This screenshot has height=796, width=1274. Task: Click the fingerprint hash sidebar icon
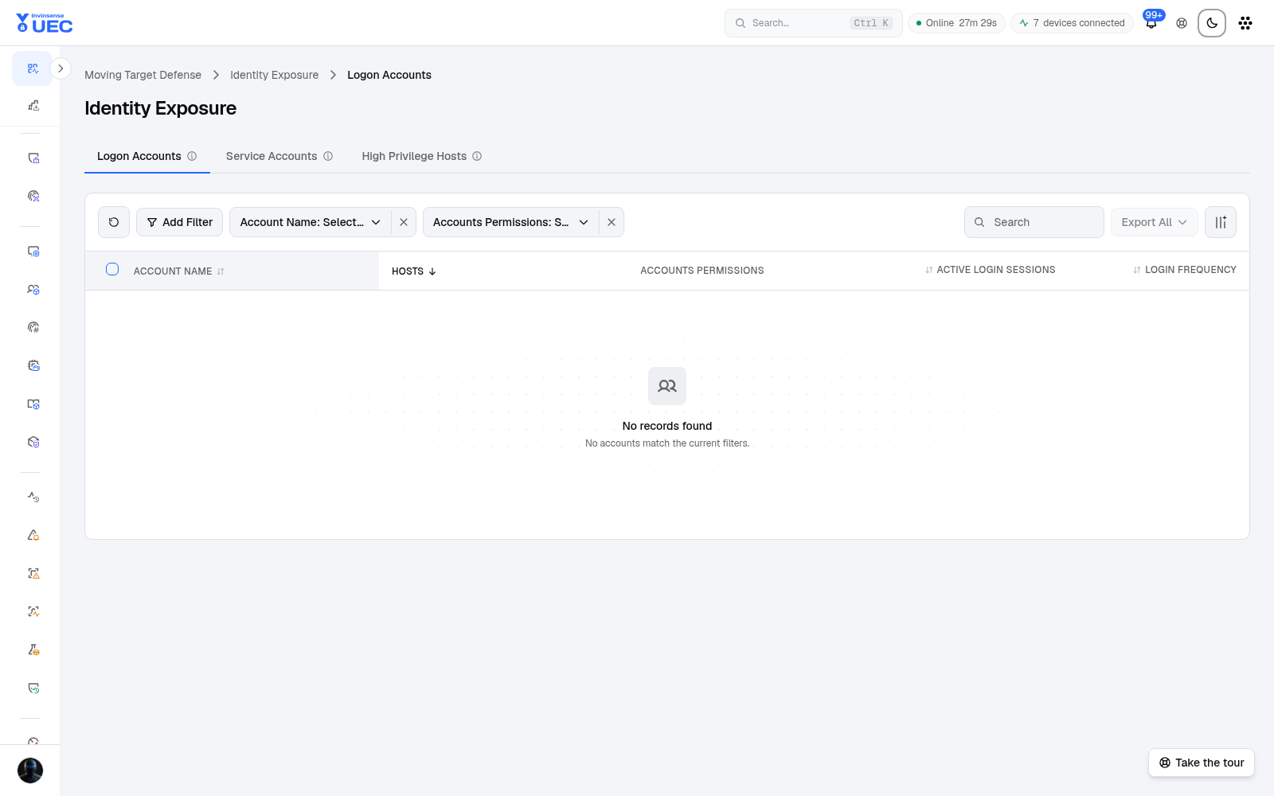click(x=33, y=327)
